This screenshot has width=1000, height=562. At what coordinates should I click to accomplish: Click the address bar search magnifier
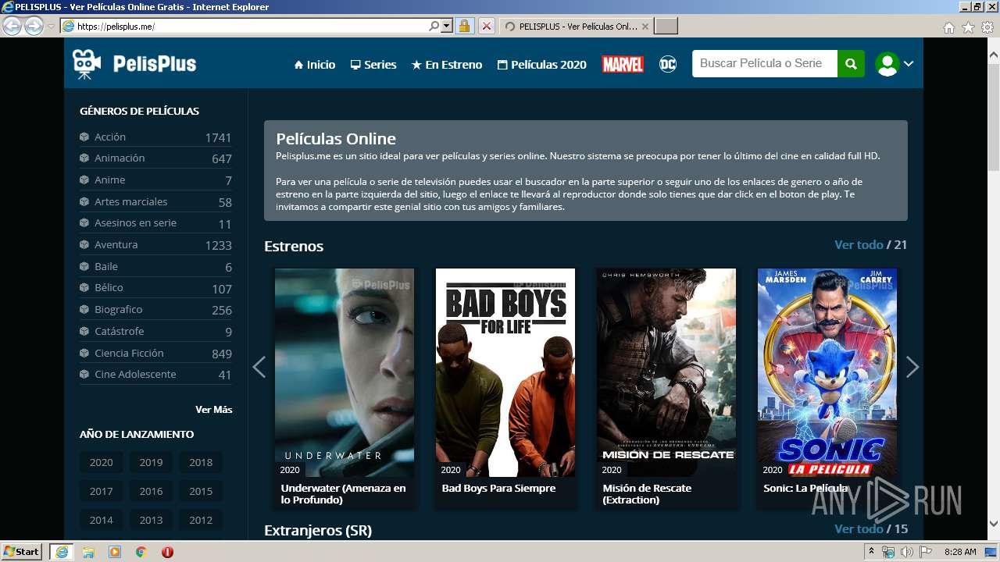pos(434,26)
